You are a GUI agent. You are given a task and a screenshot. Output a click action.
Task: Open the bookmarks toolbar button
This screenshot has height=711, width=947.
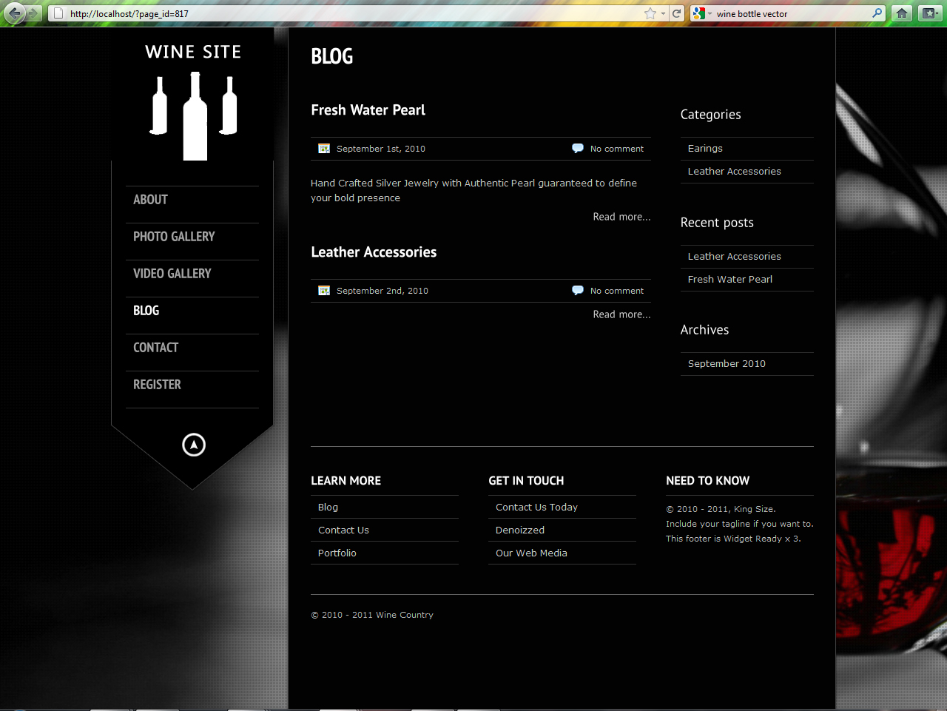coord(929,13)
